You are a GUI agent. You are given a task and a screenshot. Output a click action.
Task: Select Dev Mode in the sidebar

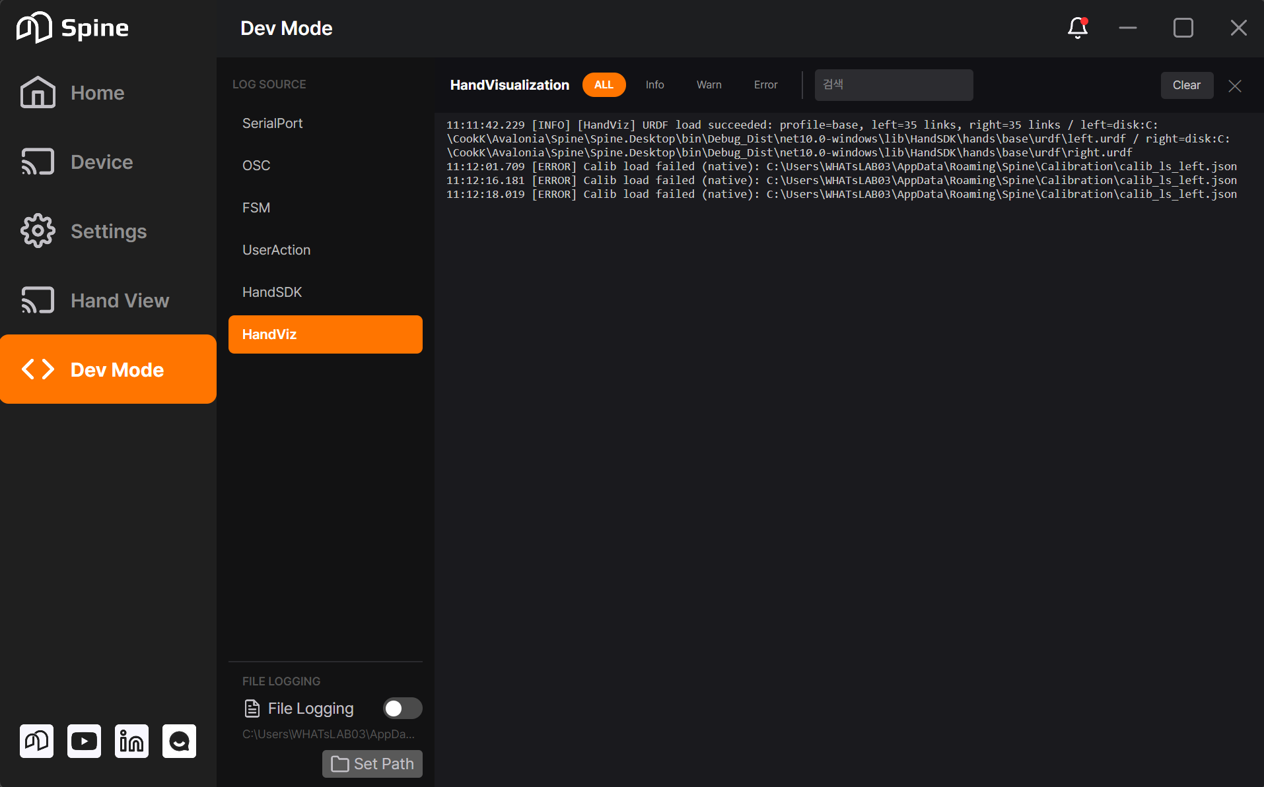(x=108, y=369)
